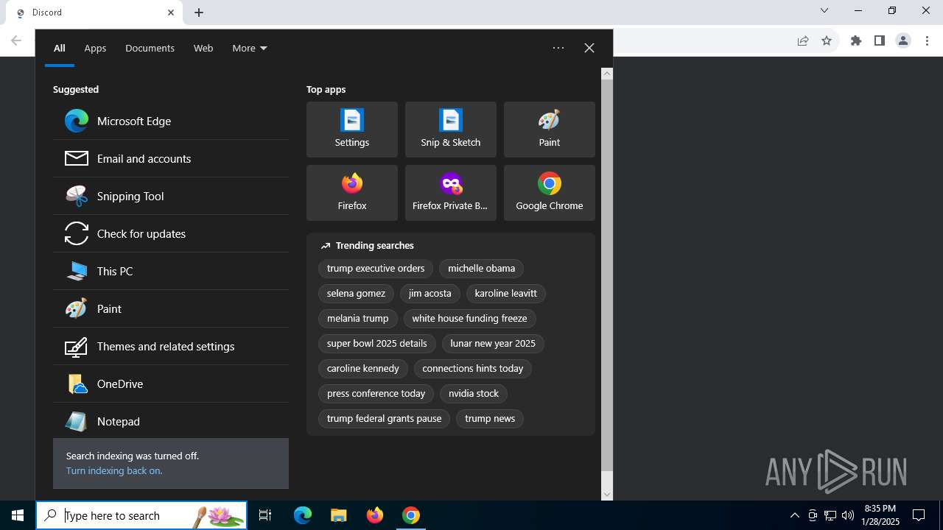The height and width of the screenshot is (530, 943).
Task: Search trending 'trump federal grants pause'
Action: [385, 418]
